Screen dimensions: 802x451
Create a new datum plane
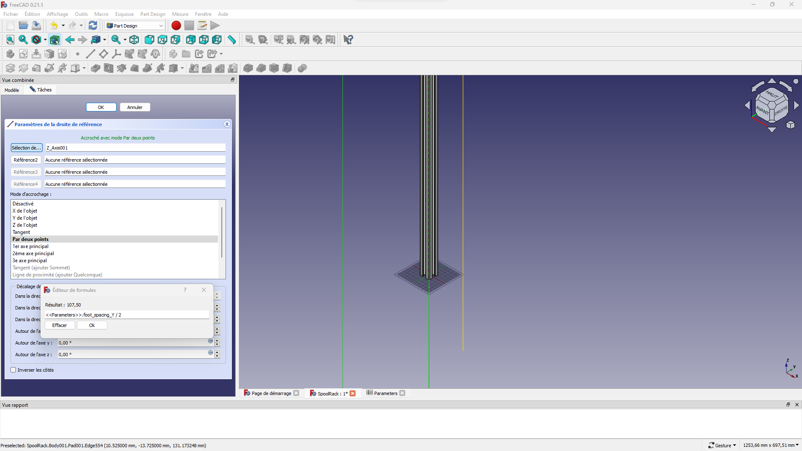[x=103, y=54]
